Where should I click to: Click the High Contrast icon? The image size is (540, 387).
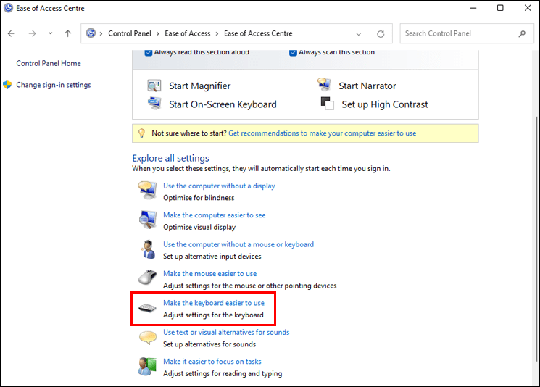pyautogui.click(x=326, y=104)
